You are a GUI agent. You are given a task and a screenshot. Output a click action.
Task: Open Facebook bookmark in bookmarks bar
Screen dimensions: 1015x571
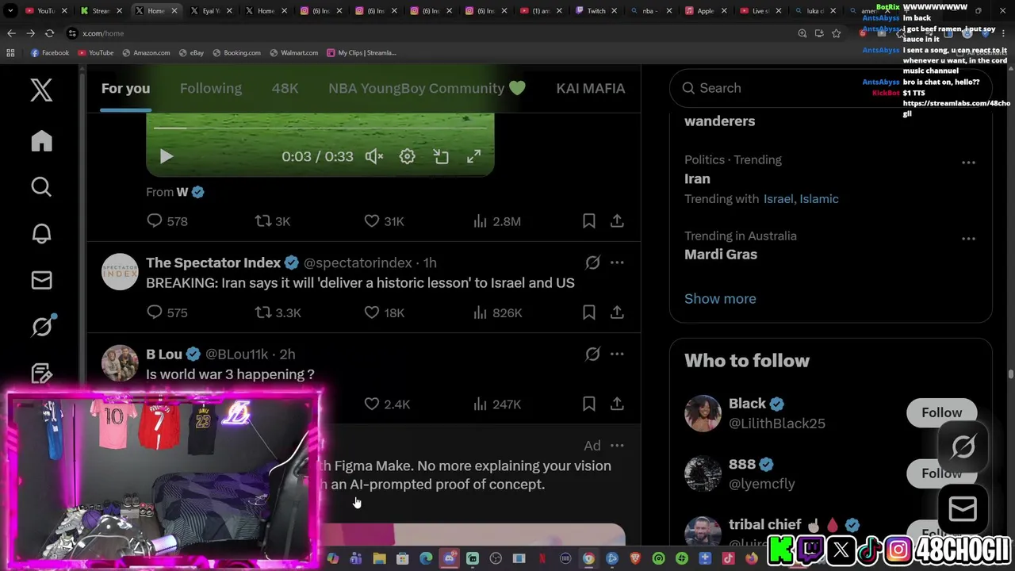pos(50,52)
